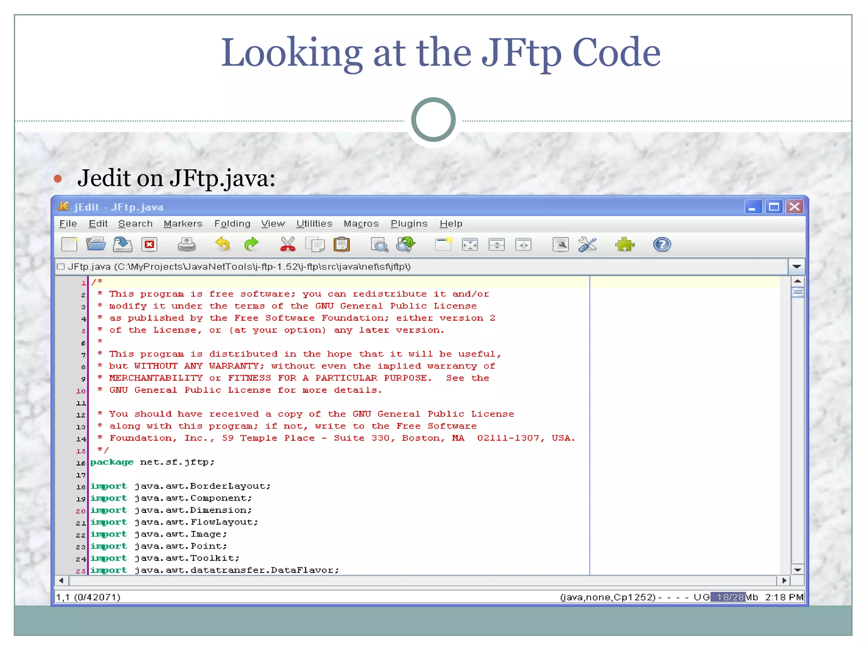867x650 pixels.
Task: Click the 'import java.awt.Toolkit;' line
Action: point(165,558)
